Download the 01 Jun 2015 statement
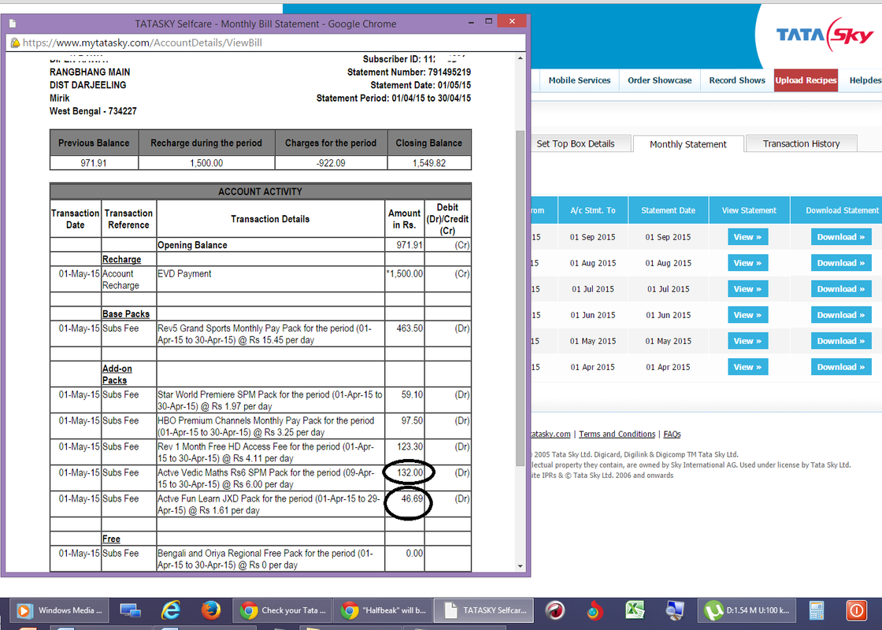Image resolution: width=882 pixels, height=630 pixels. (x=841, y=315)
